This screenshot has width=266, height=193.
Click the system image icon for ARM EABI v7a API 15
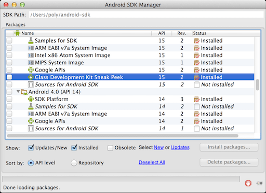pos(31,48)
